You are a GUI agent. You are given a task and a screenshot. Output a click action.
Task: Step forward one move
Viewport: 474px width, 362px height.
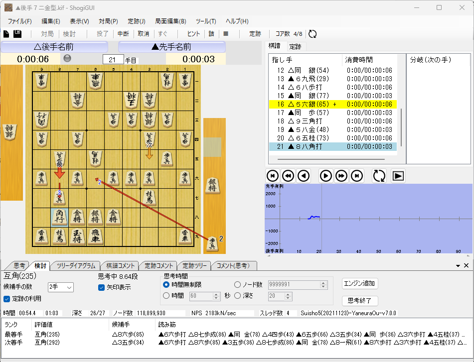(325, 176)
